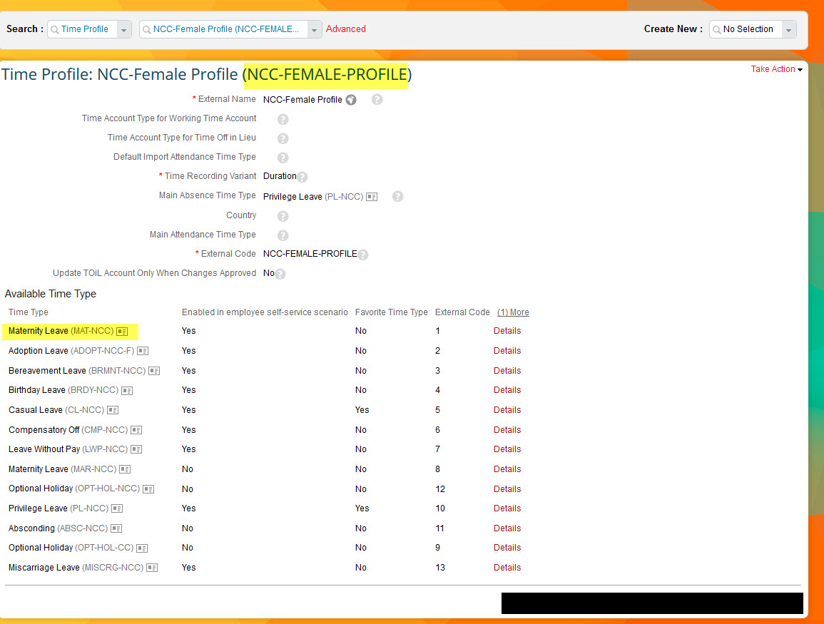Image resolution: width=824 pixels, height=624 pixels.
Task: Open quickcard icon for Bereavement Leave (BRMNT-NCC)
Action: [154, 371]
